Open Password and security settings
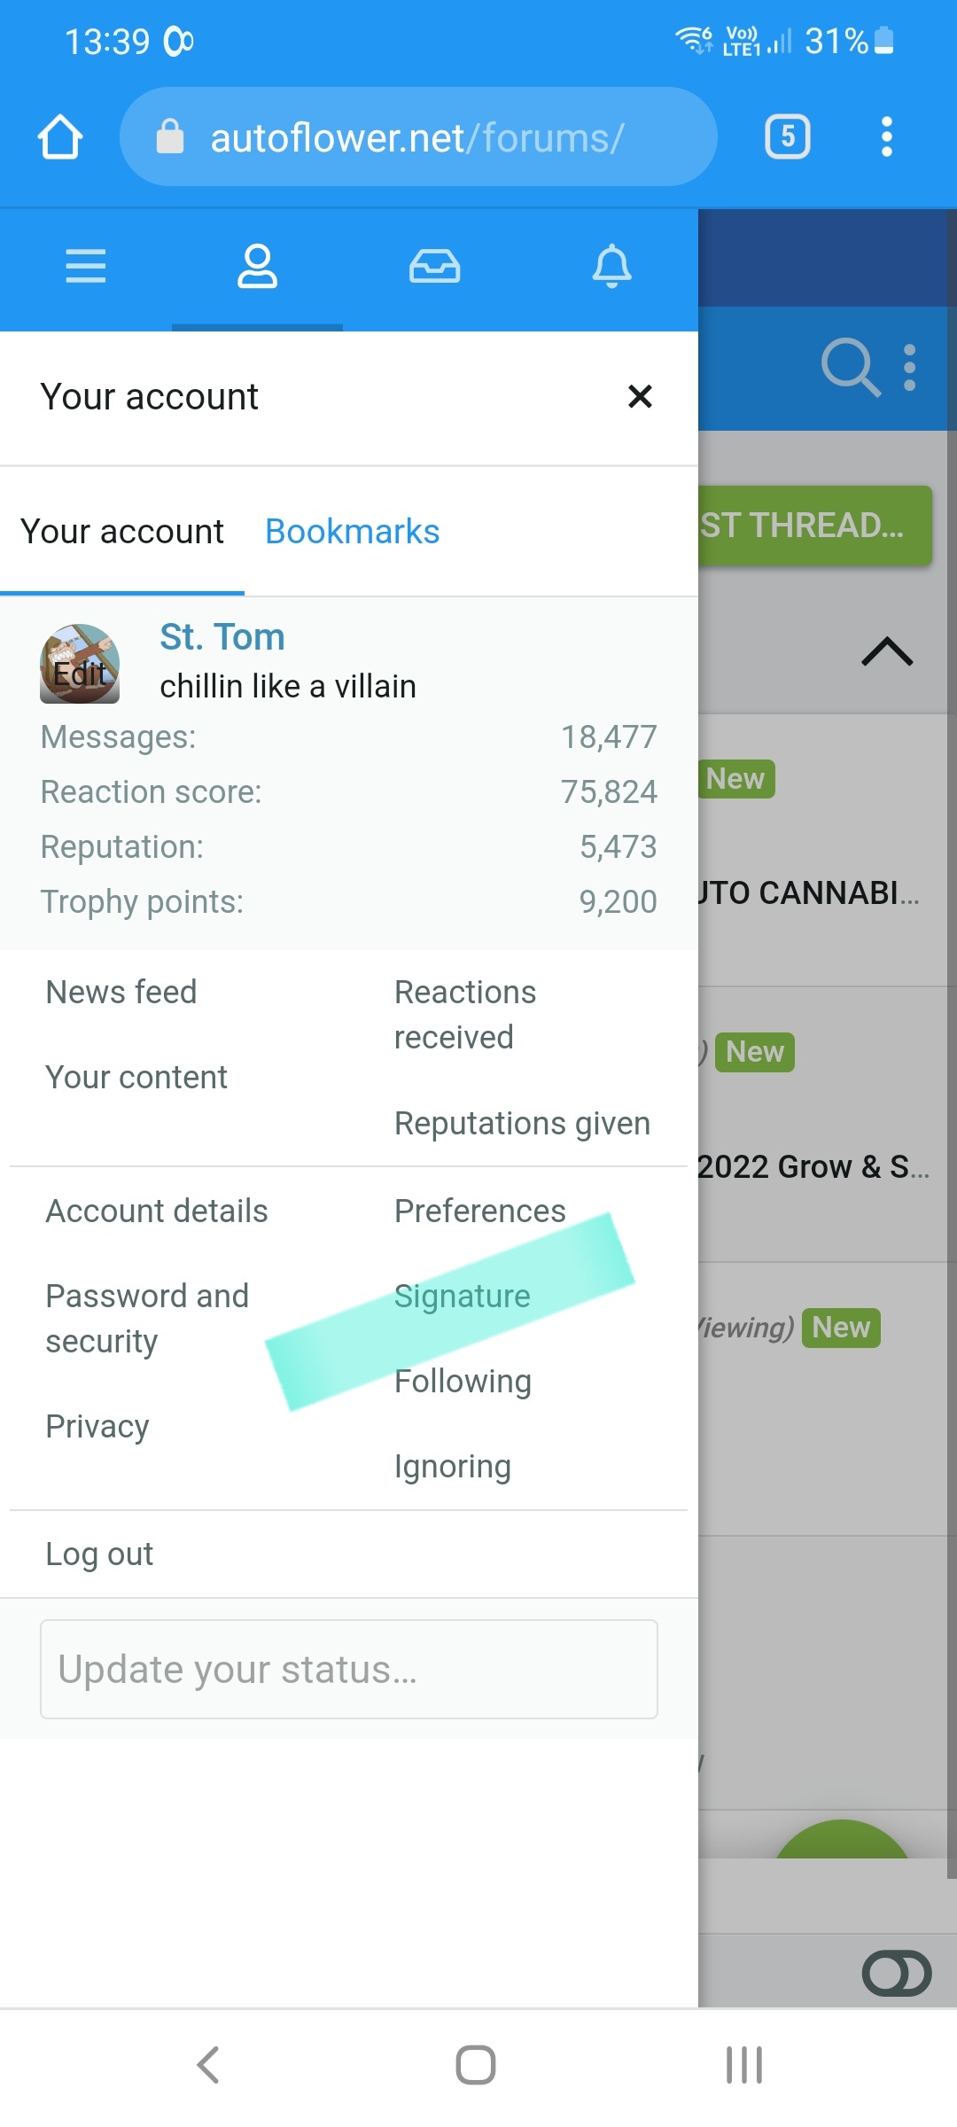 [x=147, y=1318]
